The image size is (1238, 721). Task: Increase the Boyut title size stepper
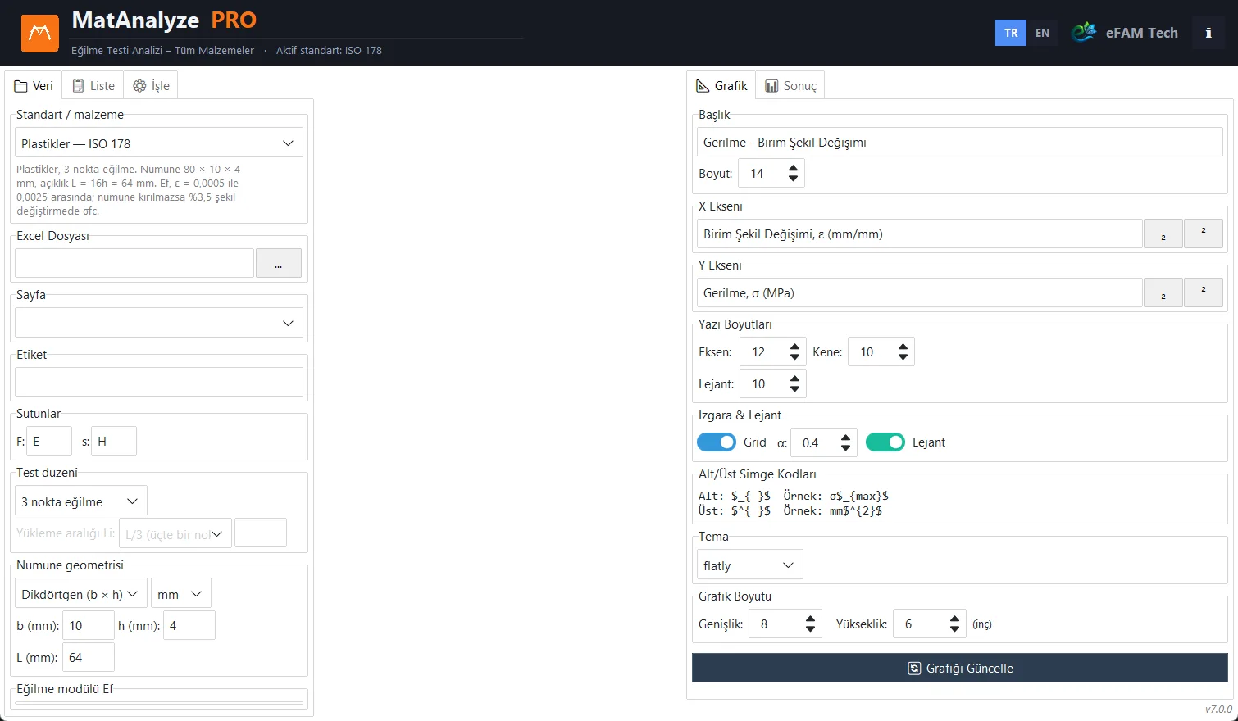[793, 168]
